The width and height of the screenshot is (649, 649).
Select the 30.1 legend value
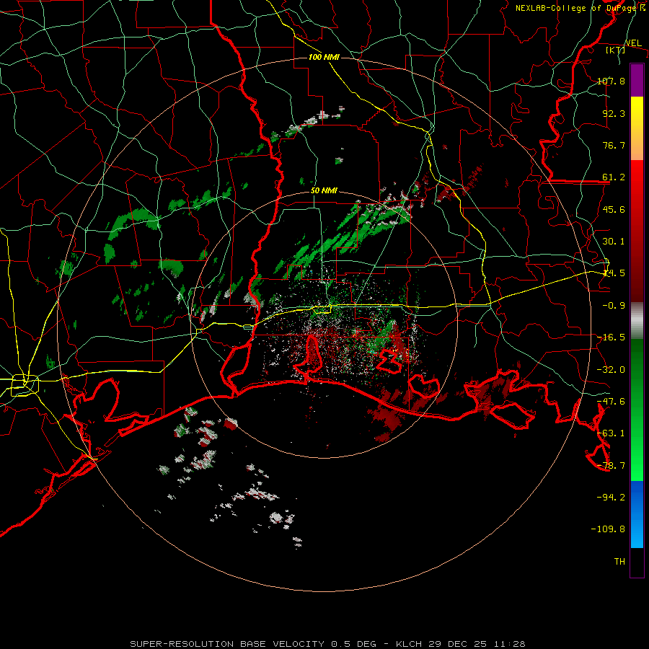tap(614, 242)
